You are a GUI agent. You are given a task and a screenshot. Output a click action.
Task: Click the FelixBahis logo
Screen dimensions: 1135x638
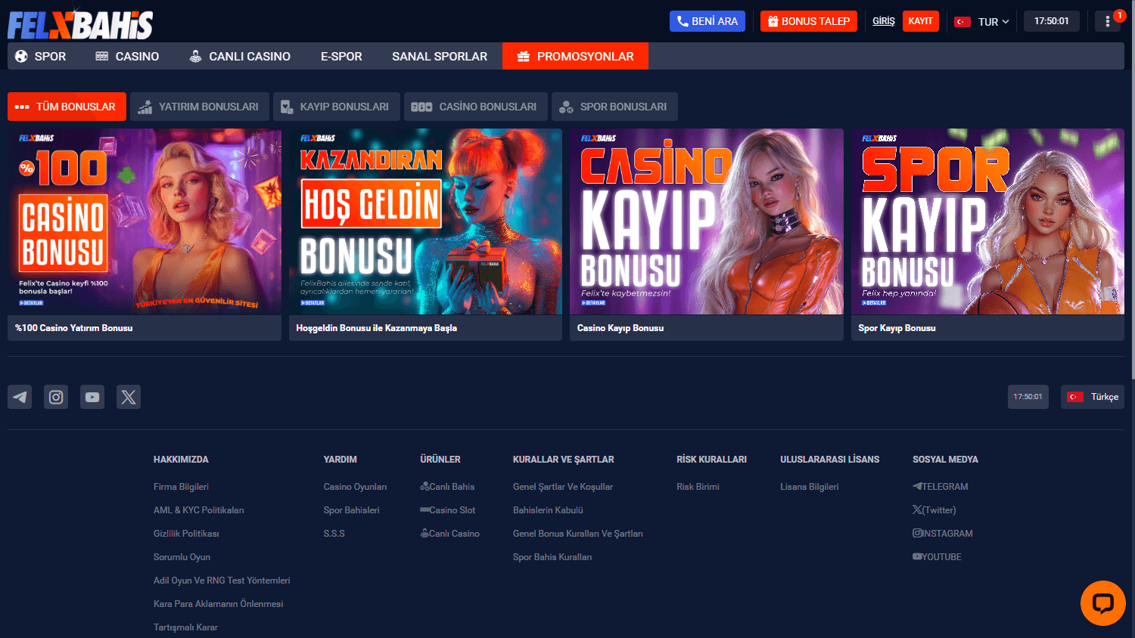(80, 25)
